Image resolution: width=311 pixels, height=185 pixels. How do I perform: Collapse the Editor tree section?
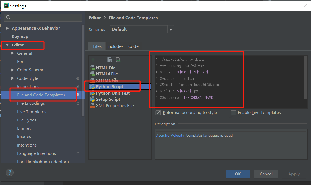[7, 45]
